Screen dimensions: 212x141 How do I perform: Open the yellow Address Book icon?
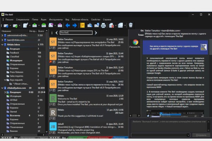(x=82, y=25)
